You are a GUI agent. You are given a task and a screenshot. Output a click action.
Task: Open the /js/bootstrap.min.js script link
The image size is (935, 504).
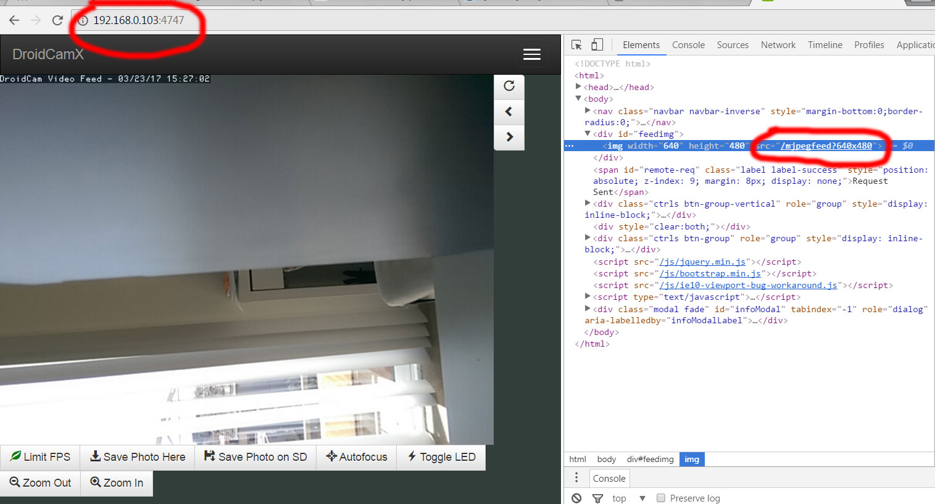click(x=710, y=274)
